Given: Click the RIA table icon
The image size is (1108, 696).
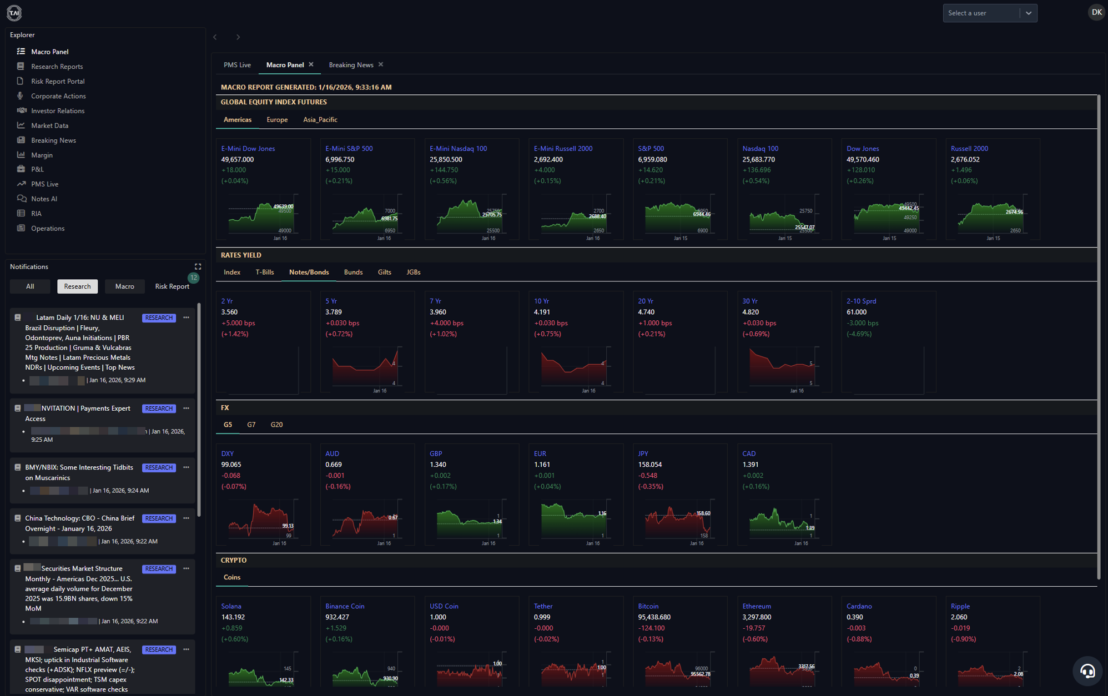Looking at the screenshot, I should coord(21,213).
